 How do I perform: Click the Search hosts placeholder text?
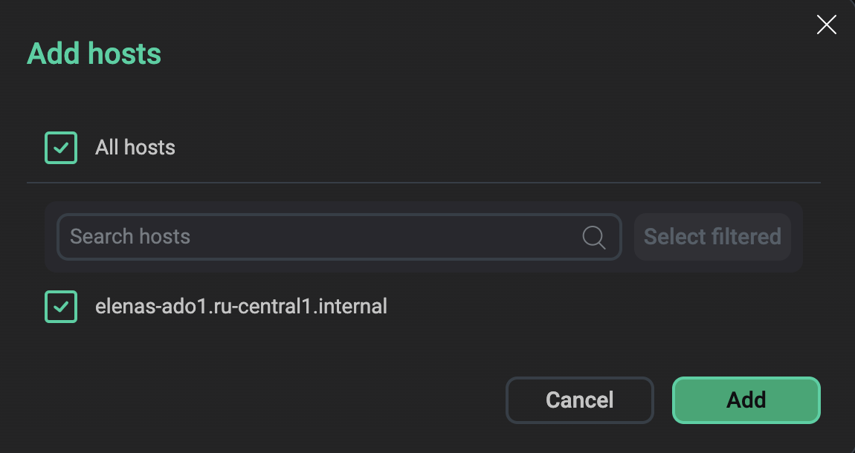click(130, 237)
